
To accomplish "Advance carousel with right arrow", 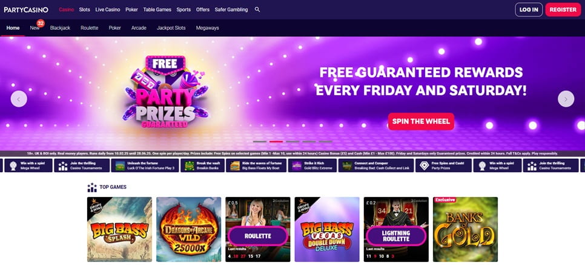I will point(566,99).
